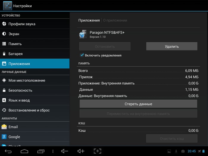Tap the airplane mode status icon
The height and width of the screenshot is (156, 208).
[199, 151]
